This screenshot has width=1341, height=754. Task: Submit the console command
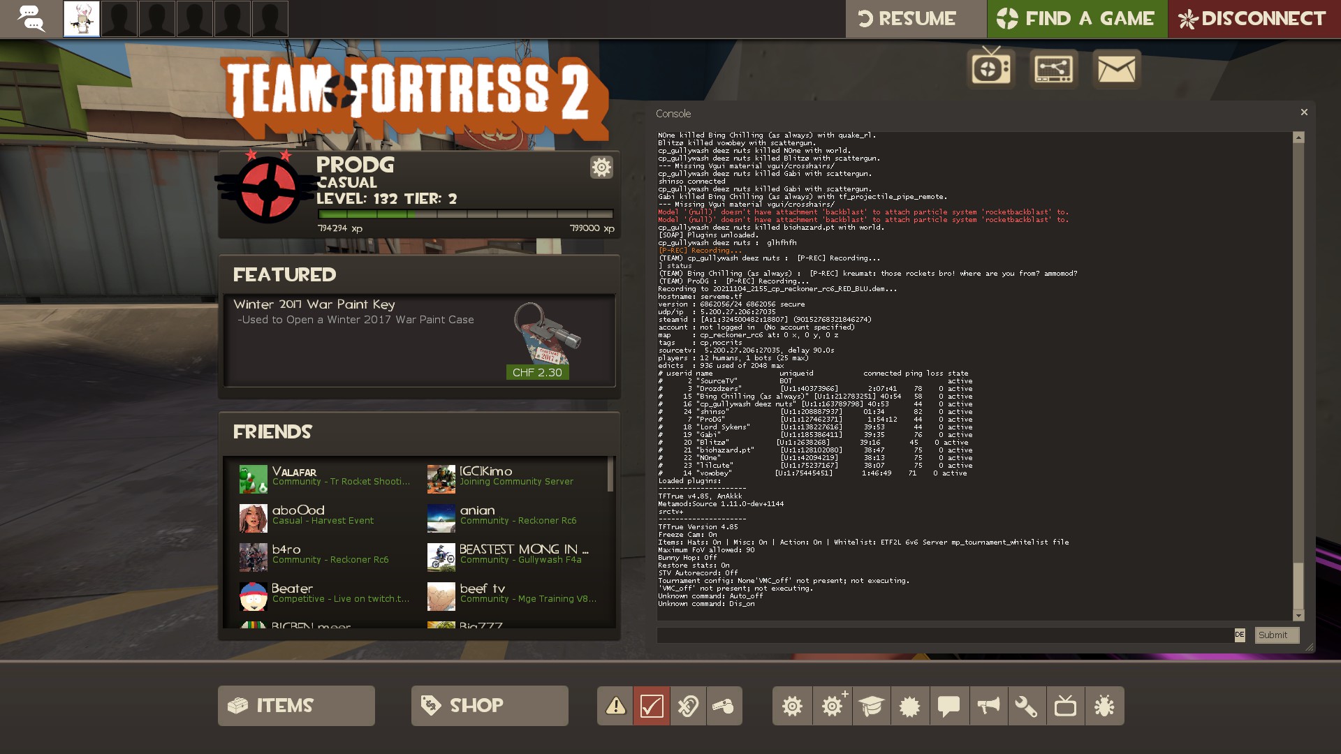(1277, 635)
